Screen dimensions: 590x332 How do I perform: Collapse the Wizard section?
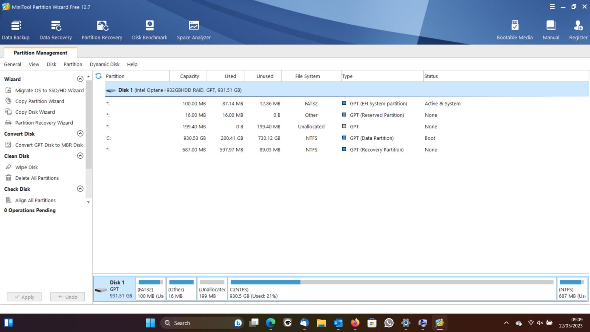(x=80, y=79)
